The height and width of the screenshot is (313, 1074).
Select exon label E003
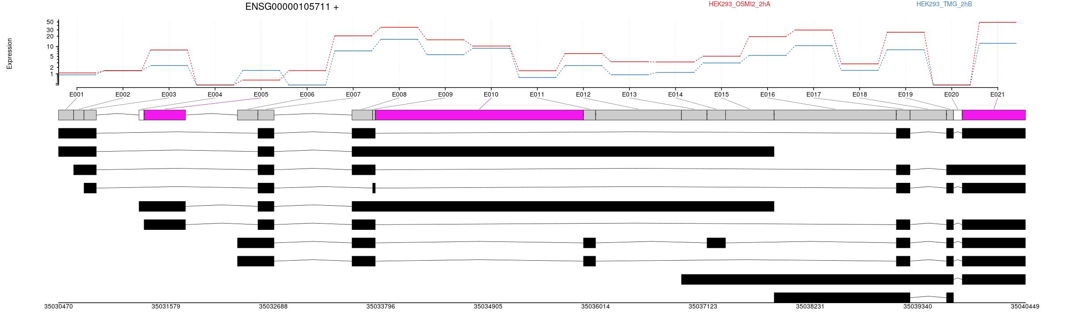click(169, 94)
